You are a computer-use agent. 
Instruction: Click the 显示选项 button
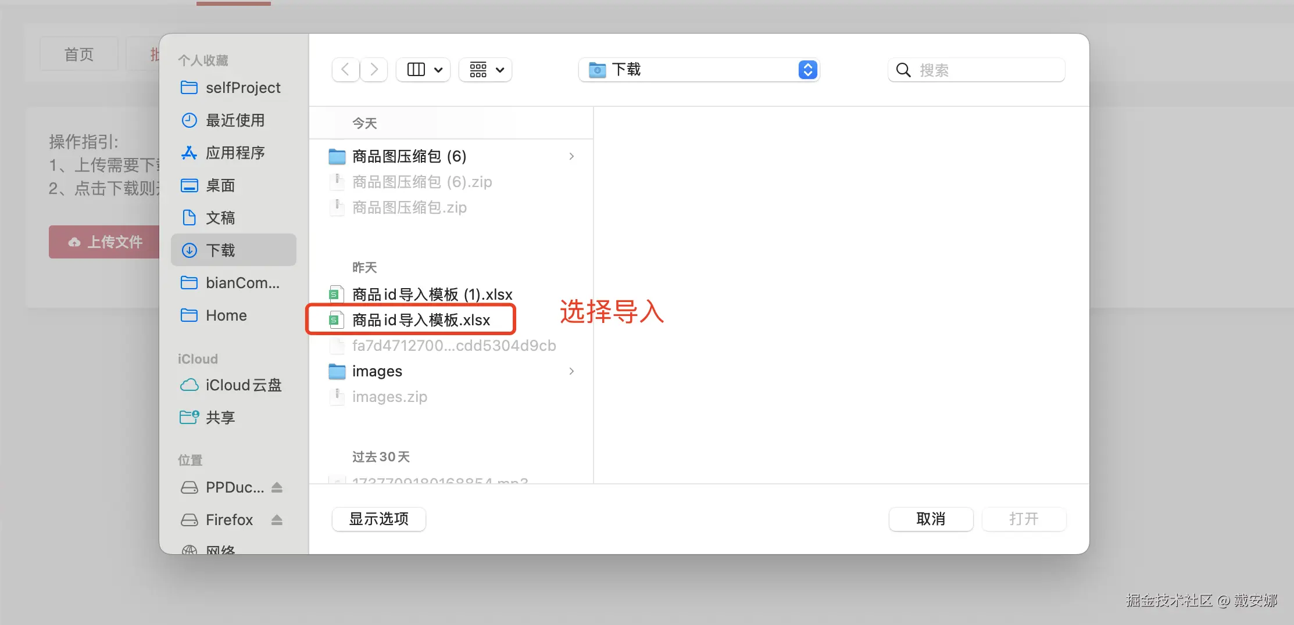tap(378, 519)
